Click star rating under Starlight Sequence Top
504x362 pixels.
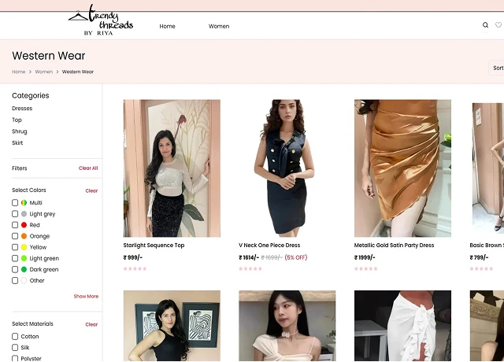point(135,269)
